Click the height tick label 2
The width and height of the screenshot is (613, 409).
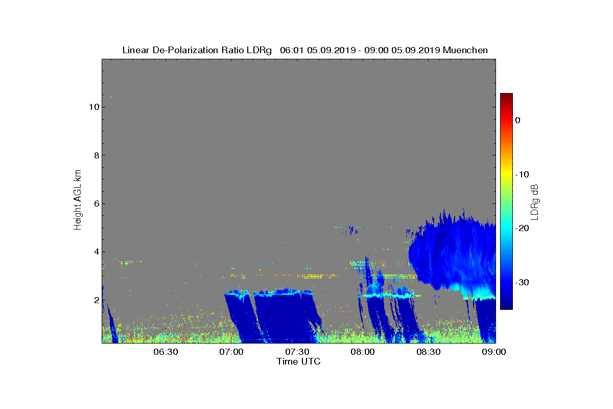tap(96, 300)
